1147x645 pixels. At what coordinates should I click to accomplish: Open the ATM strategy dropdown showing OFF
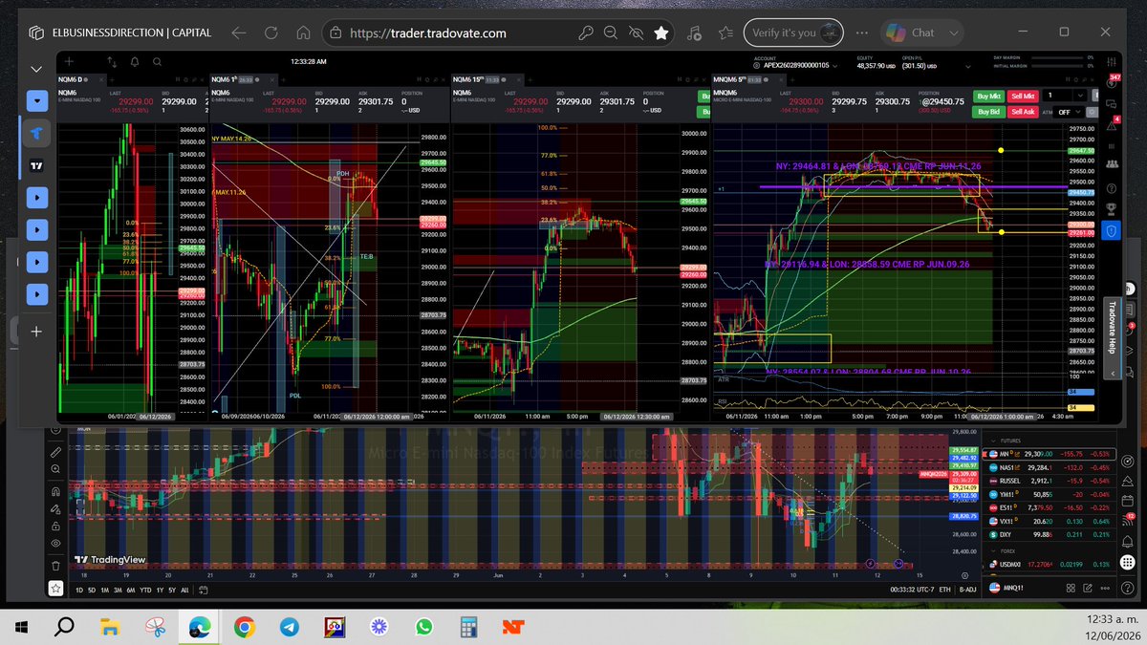(1070, 112)
